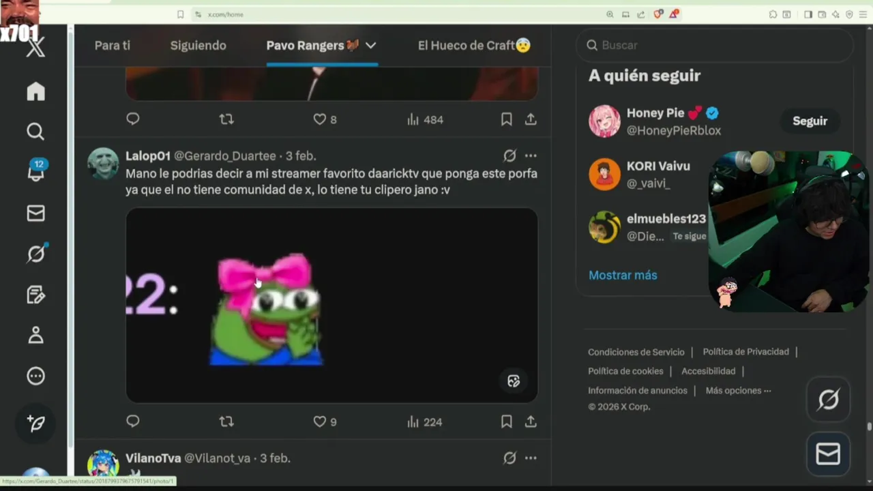Open Grok icon in left sidebar
The image size is (873, 491).
coord(35,254)
